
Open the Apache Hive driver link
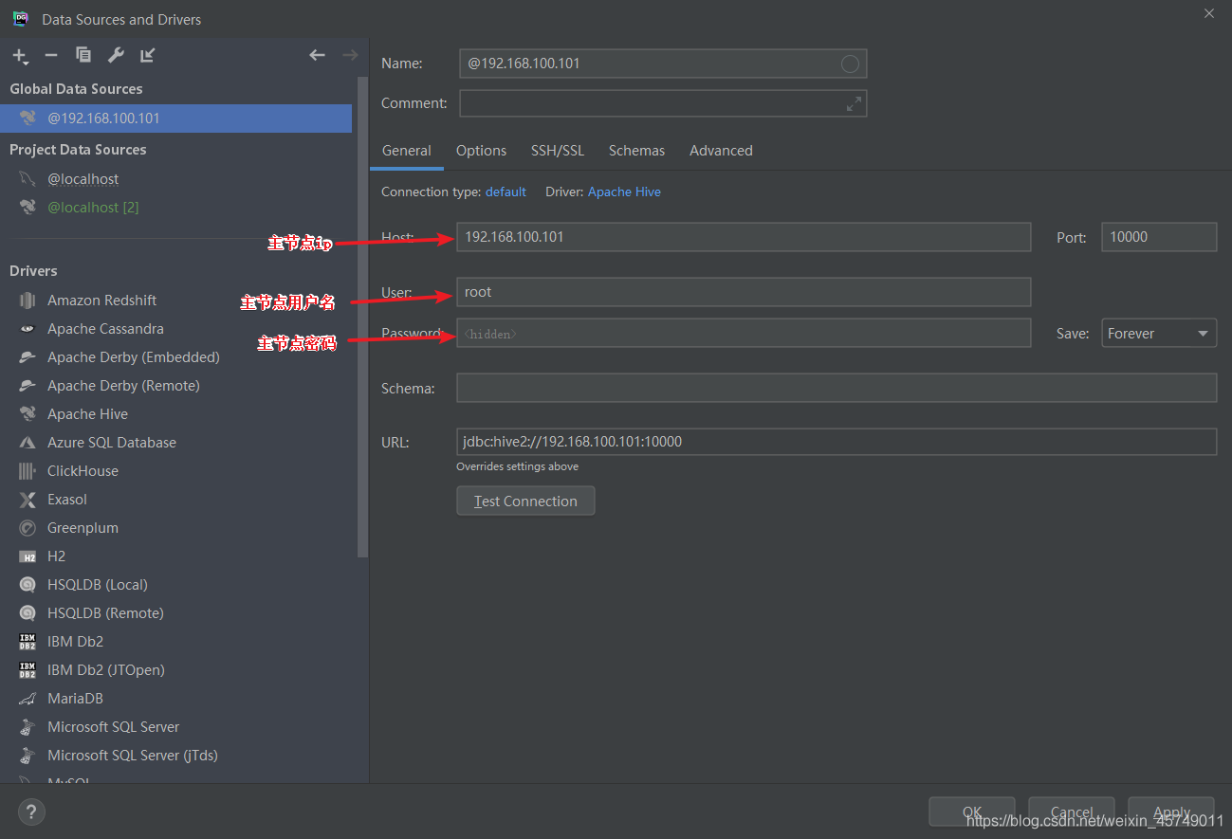[624, 192]
